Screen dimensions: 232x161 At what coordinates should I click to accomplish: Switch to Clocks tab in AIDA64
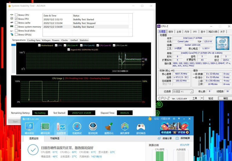(x=64, y=40)
